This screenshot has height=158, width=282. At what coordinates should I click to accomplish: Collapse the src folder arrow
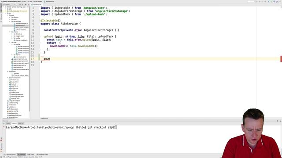[x=6, y=13]
